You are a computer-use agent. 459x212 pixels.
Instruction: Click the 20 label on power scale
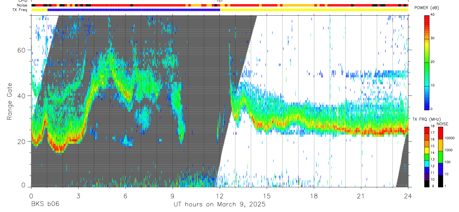433,62
